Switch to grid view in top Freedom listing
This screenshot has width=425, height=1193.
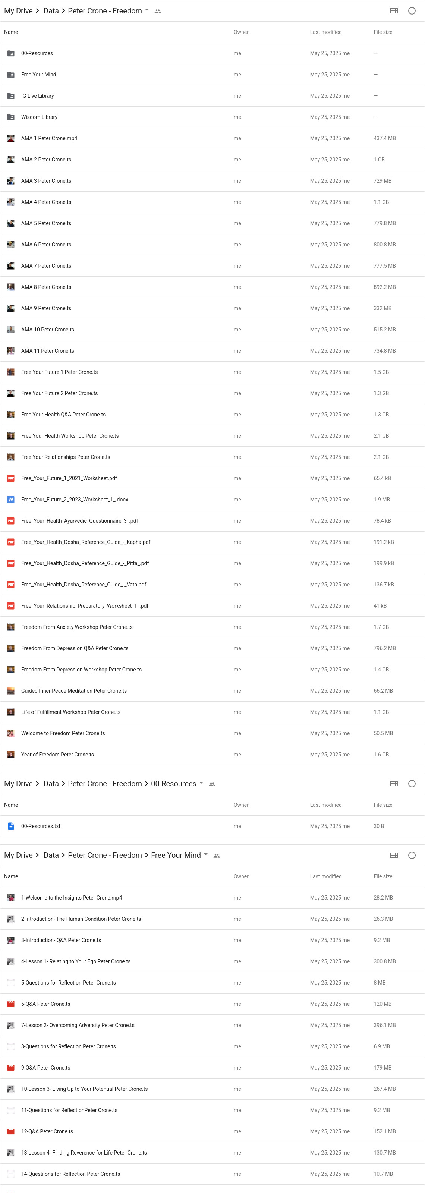[394, 11]
